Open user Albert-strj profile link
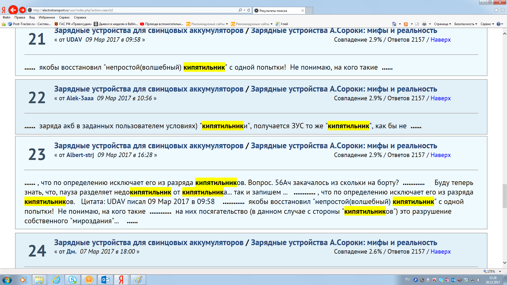This screenshot has width=507, height=285. click(80, 155)
